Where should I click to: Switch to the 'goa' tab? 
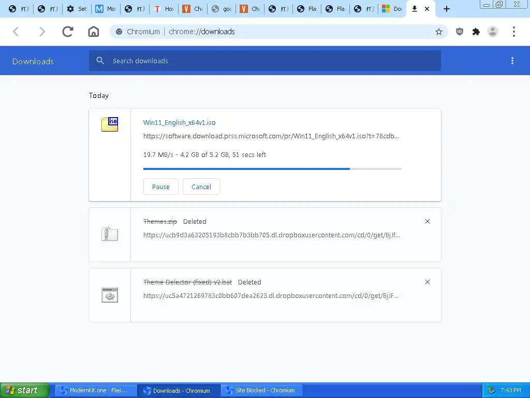(222, 9)
